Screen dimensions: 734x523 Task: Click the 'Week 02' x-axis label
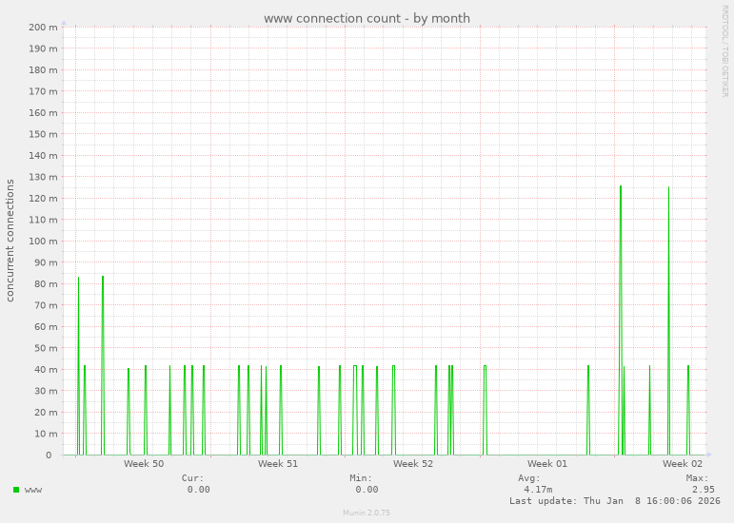[x=682, y=464]
